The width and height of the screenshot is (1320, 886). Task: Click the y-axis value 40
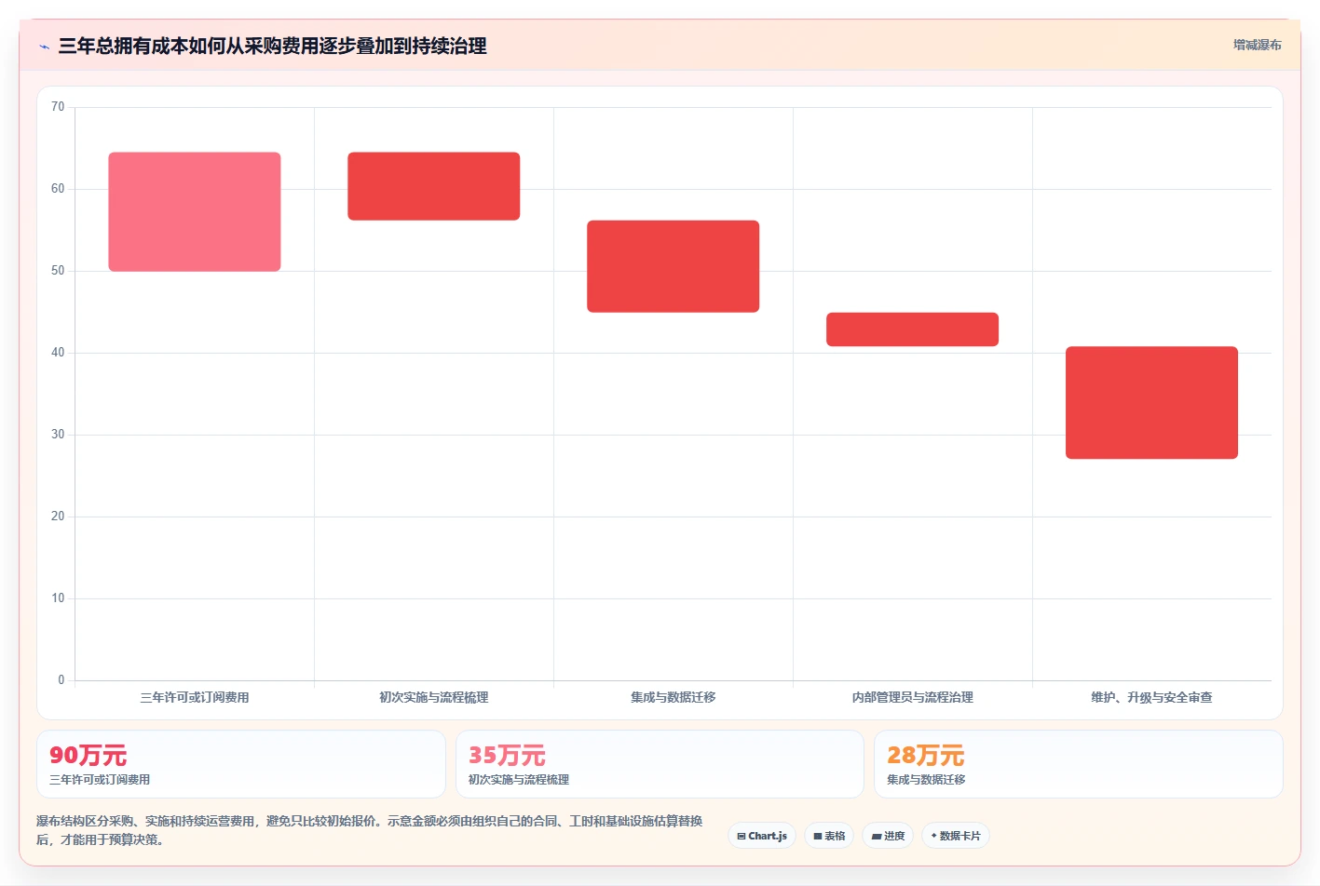point(58,353)
